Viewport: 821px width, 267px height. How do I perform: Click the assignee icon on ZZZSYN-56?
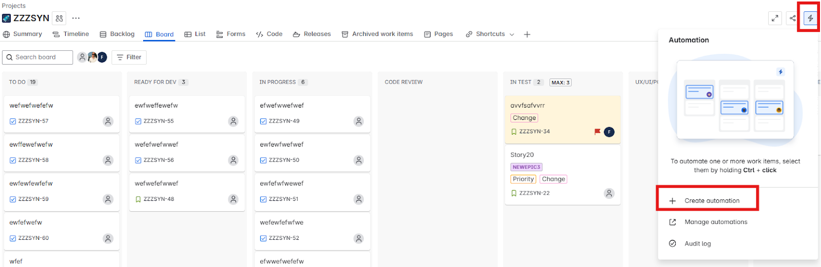tap(233, 160)
